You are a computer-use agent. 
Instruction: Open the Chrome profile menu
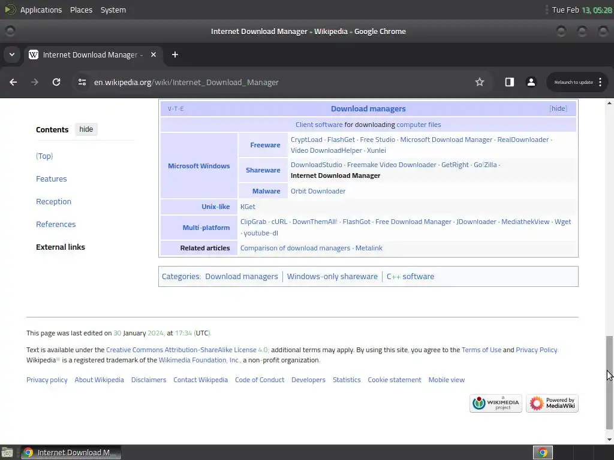click(531, 82)
